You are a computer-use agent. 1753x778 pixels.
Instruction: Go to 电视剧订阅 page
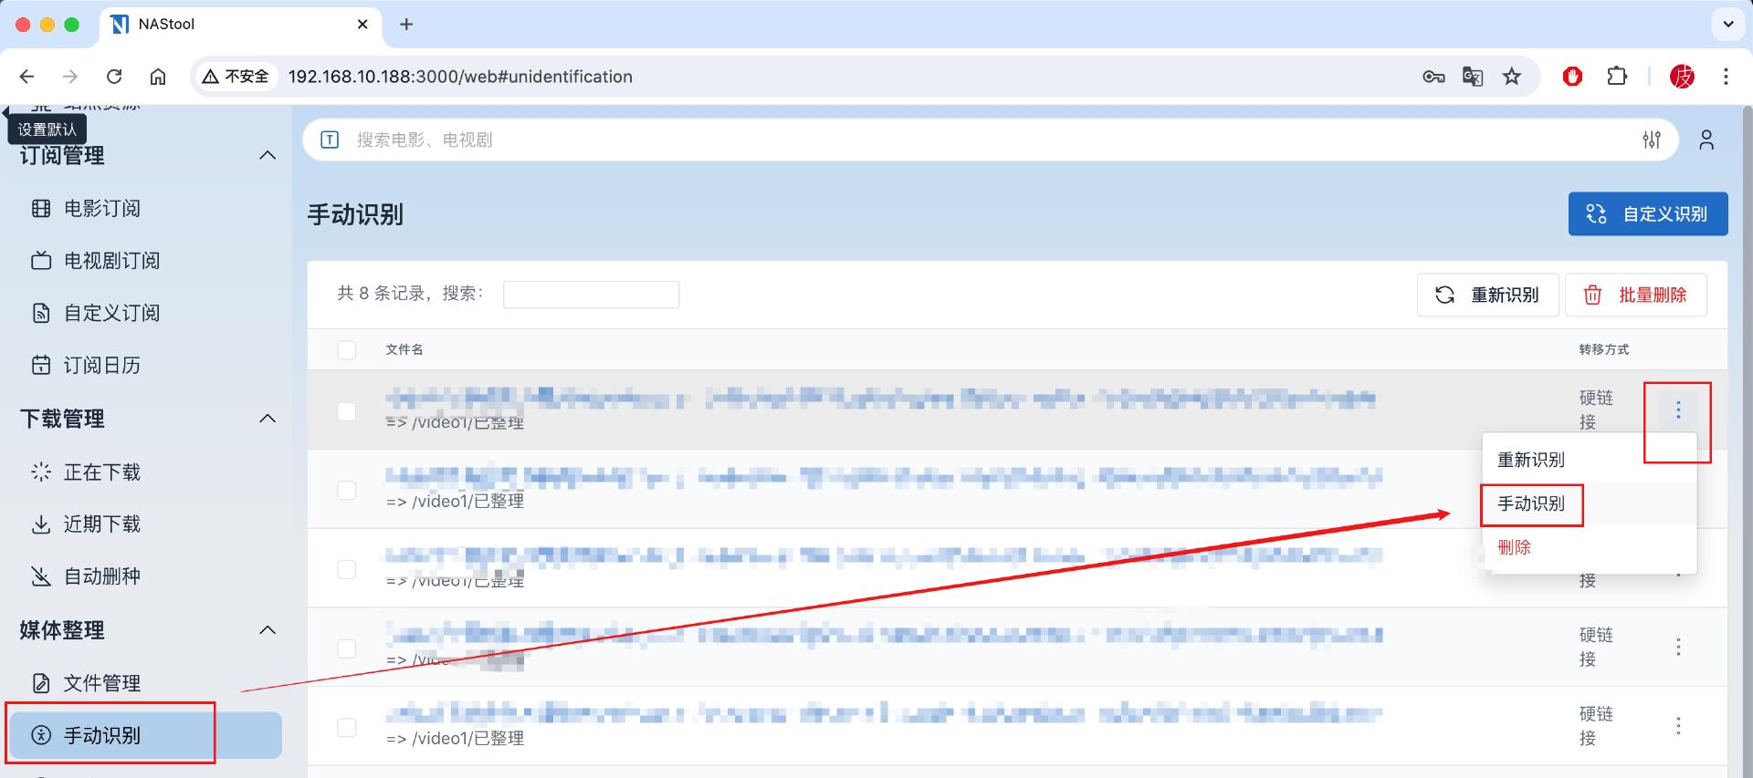[x=110, y=261]
